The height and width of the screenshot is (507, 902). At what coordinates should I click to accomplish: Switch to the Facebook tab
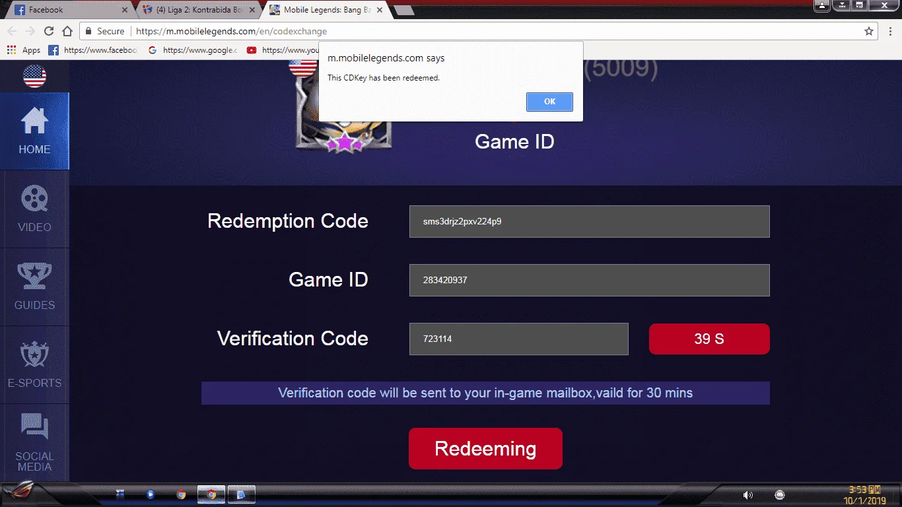pos(68,10)
